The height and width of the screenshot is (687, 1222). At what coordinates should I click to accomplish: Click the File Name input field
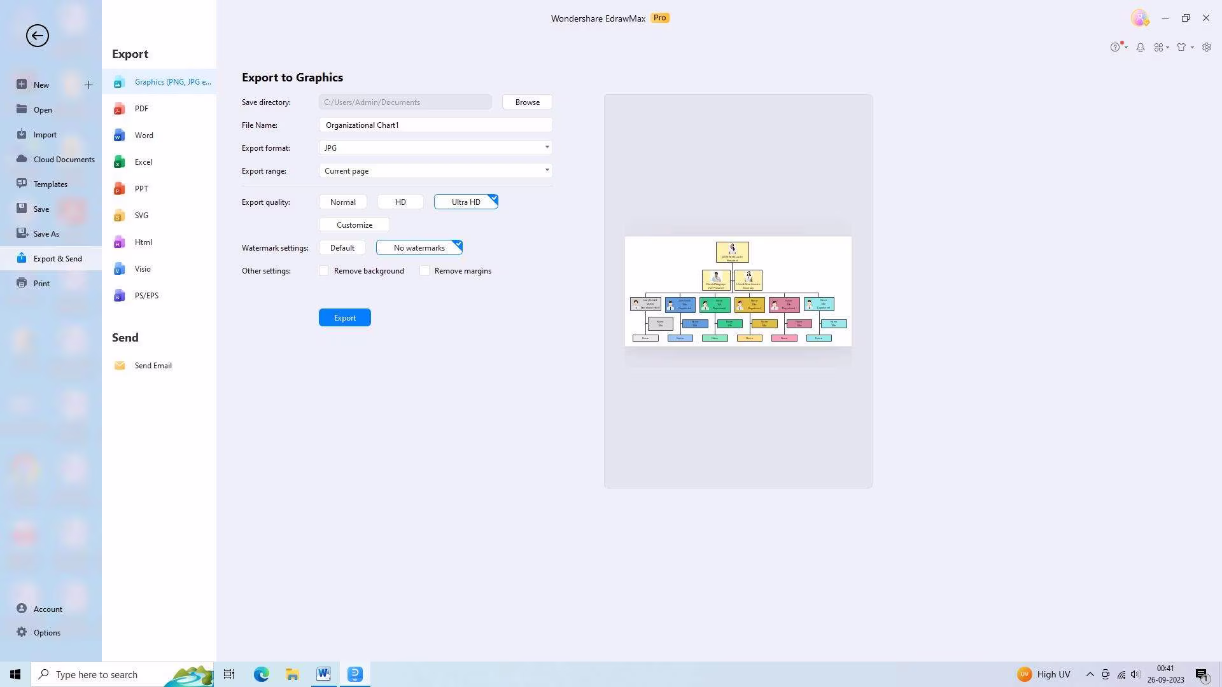(x=435, y=125)
